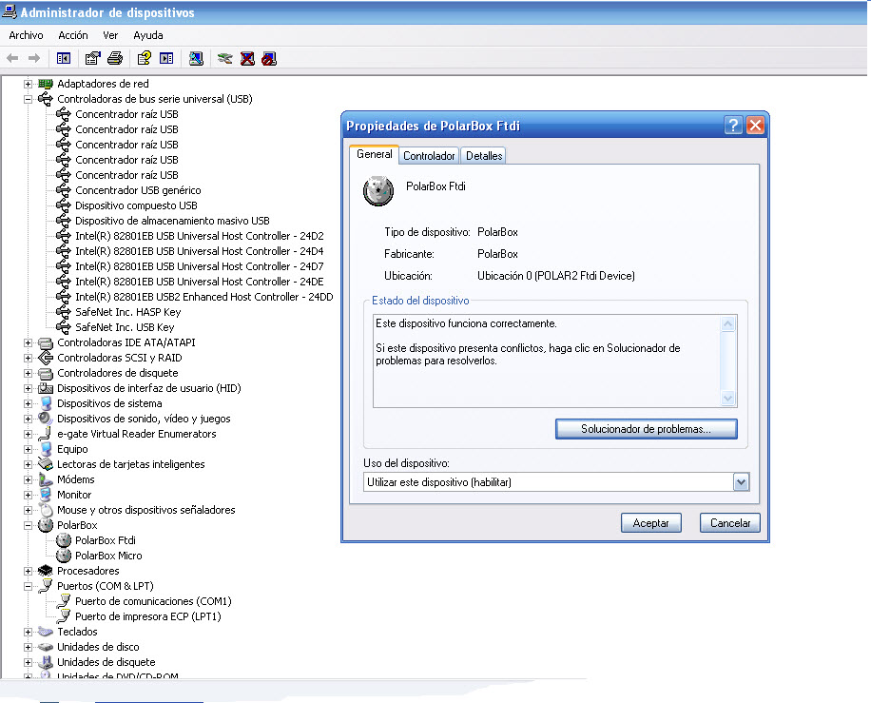Select Dispositivo de almacenamiento masivo USB
871x703 pixels.
click(x=172, y=222)
